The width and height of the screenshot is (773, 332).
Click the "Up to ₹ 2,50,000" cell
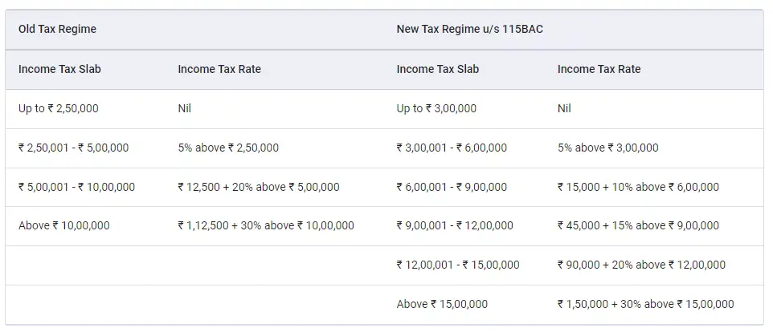pos(59,108)
